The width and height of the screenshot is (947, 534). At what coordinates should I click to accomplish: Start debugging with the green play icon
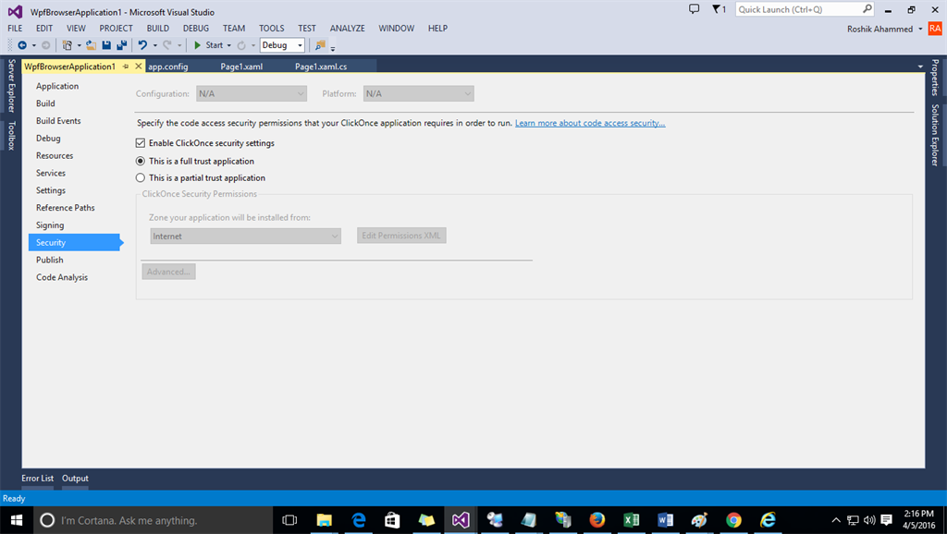pos(198,45)
